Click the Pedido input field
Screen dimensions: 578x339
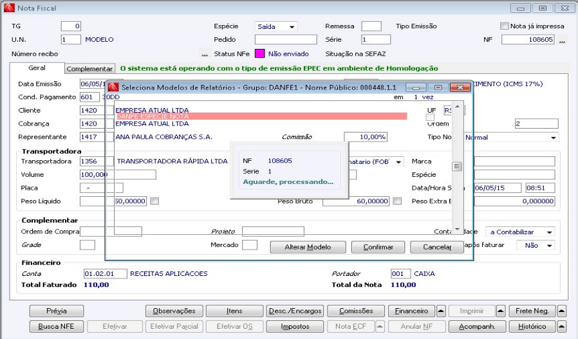(x=286, y=39)
